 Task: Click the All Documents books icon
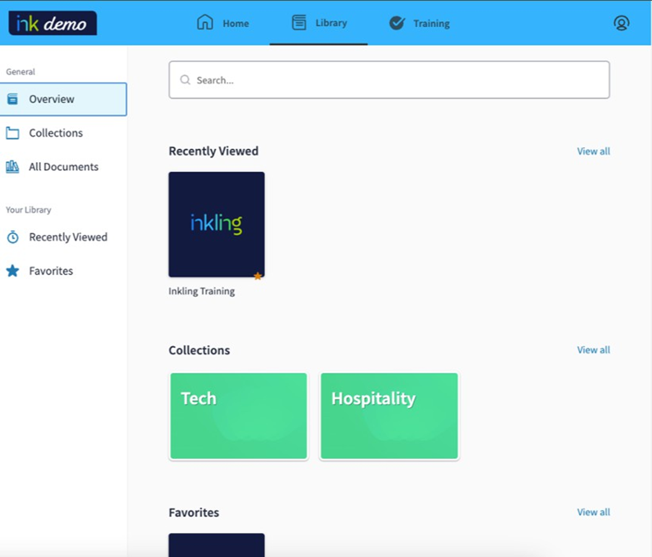pyautogui.click(x=12, y=167)
